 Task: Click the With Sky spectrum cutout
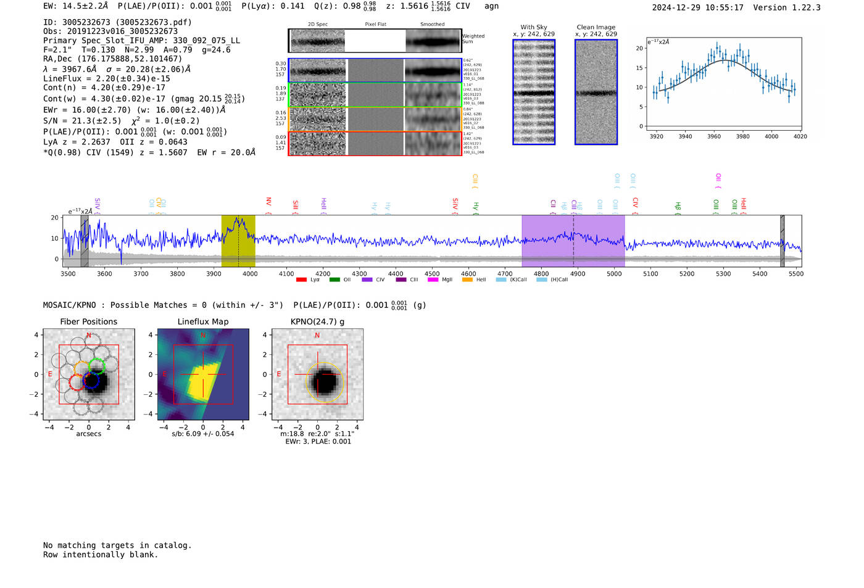tap(534, 92)
